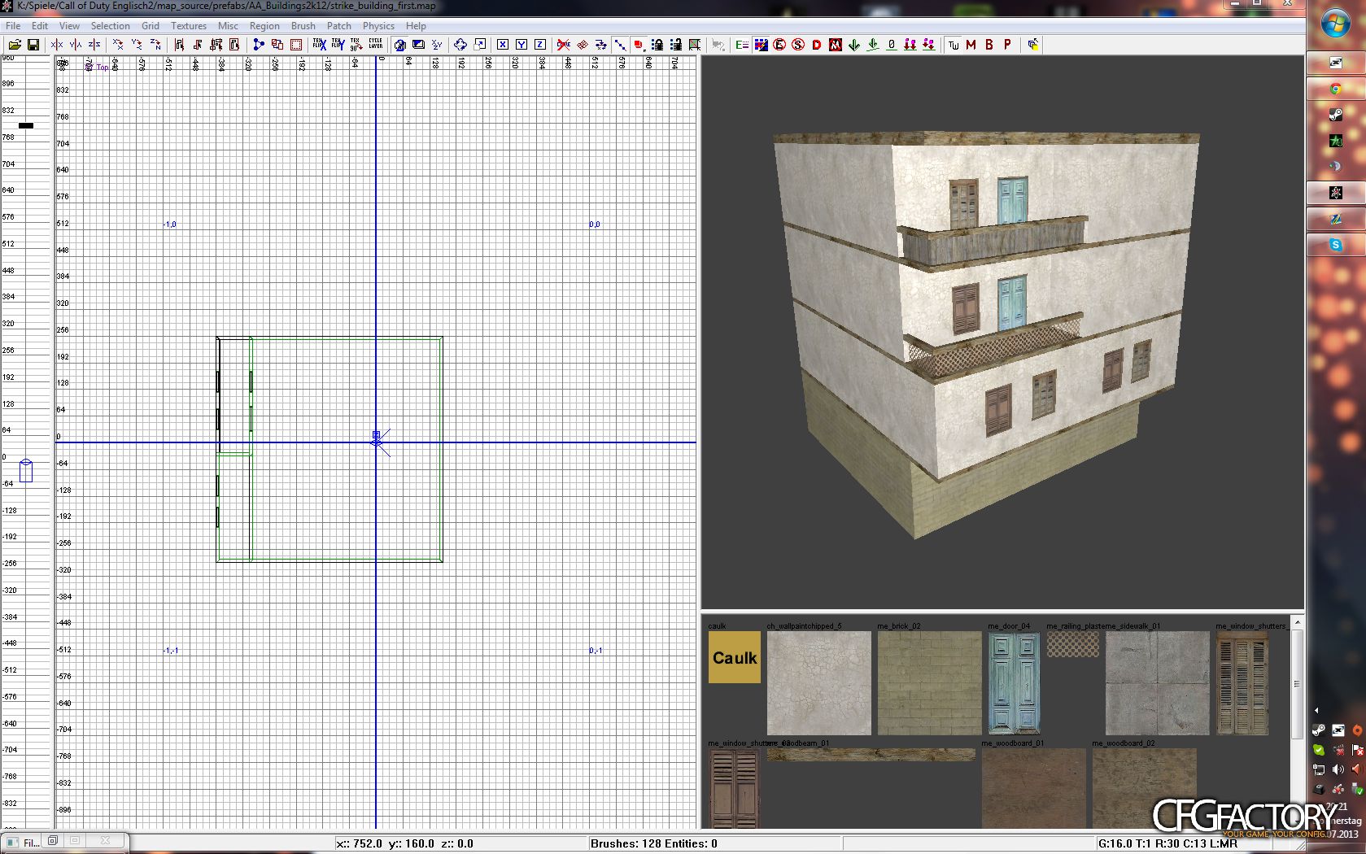Open a map file with the folder icon
This screenshot has height=854, width=1366.
[x=15, y=45]
